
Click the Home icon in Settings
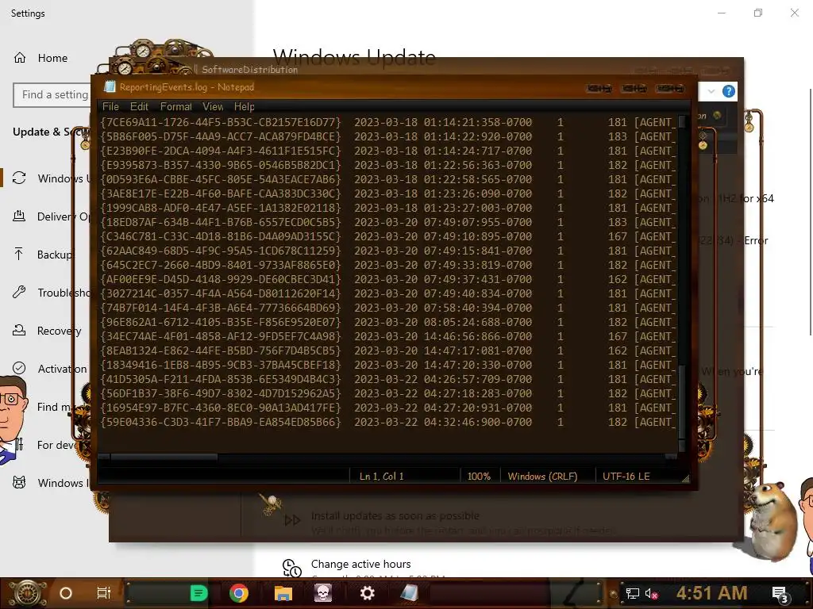20,58
